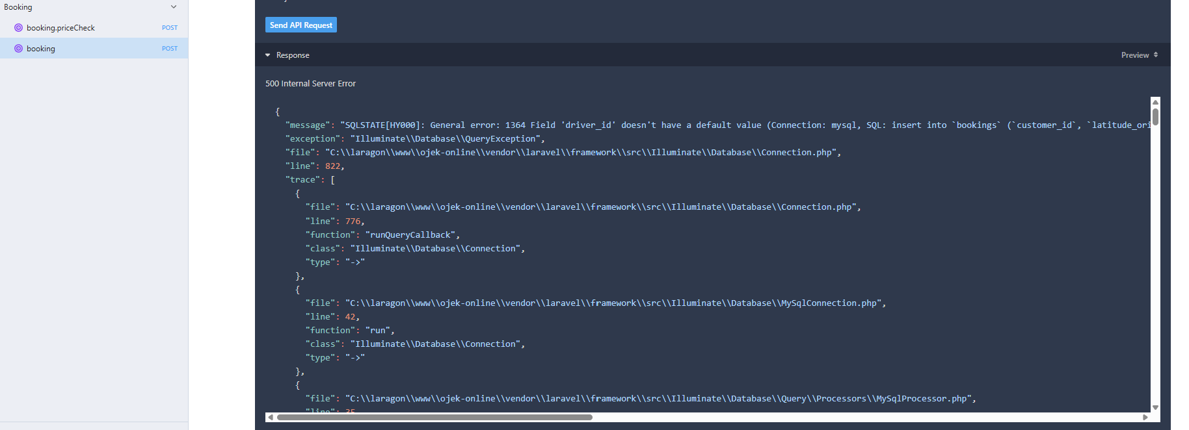This screenshot has height=430, width=1189.
Task: Click the booking.priceCheck endpoint icon
Action: pyautogui.click(x=18, y=28)
